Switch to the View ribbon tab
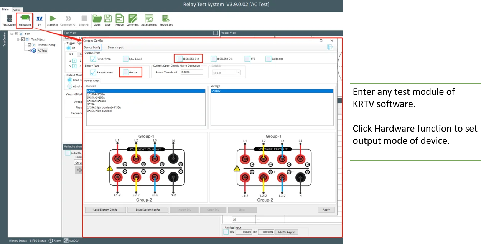This screenshot has height=244, width=481. (16, 10)
